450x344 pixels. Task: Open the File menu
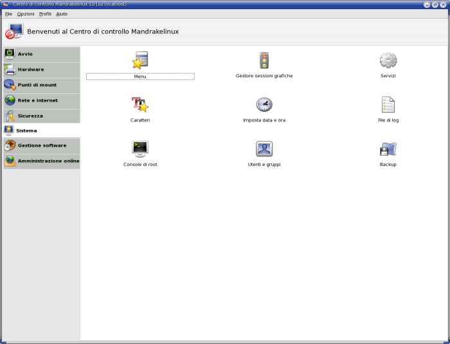point(8,14)
